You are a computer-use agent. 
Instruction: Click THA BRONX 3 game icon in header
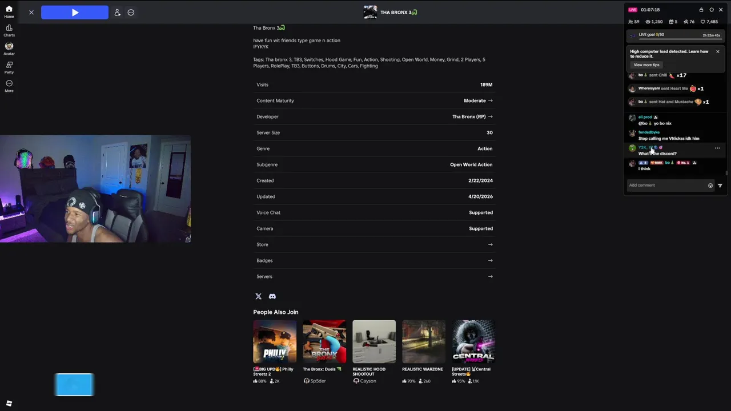click(371, 12)
